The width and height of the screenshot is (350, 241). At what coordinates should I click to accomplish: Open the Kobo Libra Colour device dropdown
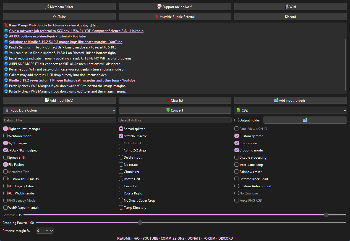click(x=59, y=110)
